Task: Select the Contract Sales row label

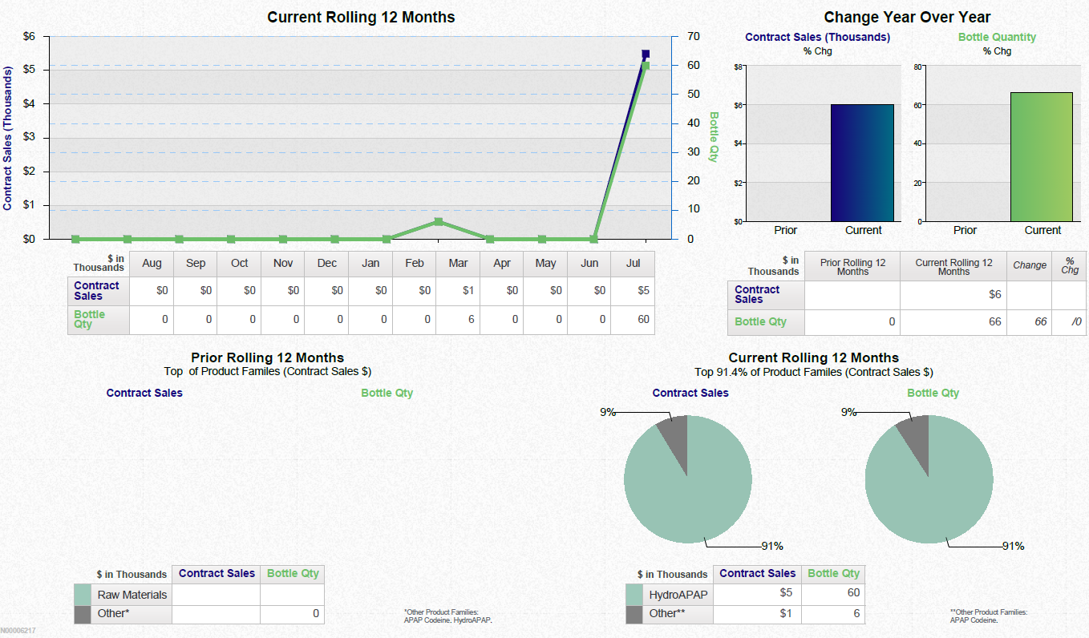Action: click(x=96, y=290)
